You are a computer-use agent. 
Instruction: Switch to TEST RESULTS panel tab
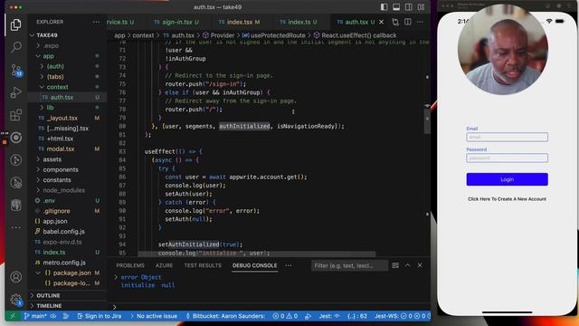click(203, 265)
